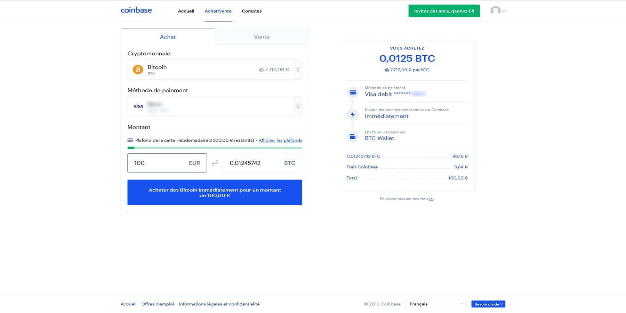Switch to the Vente tab
626x313 pixels.
coord(262,37)
